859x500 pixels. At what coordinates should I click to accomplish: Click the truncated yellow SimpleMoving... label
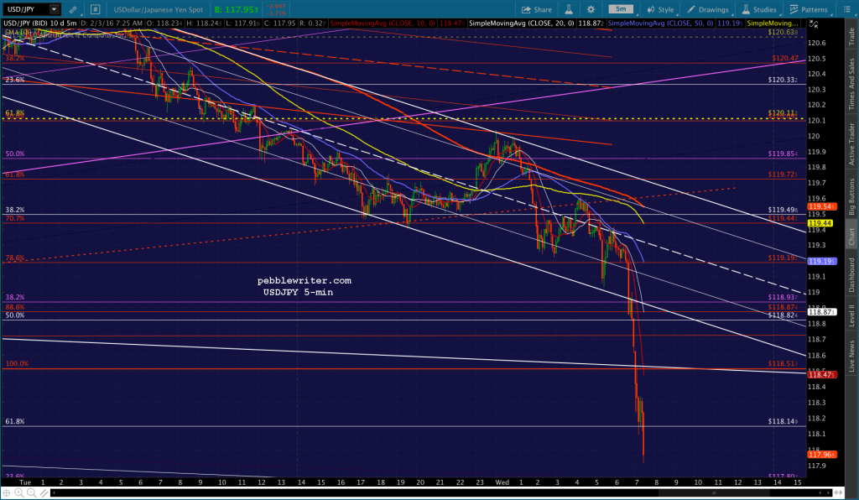[x=773, y=23]
